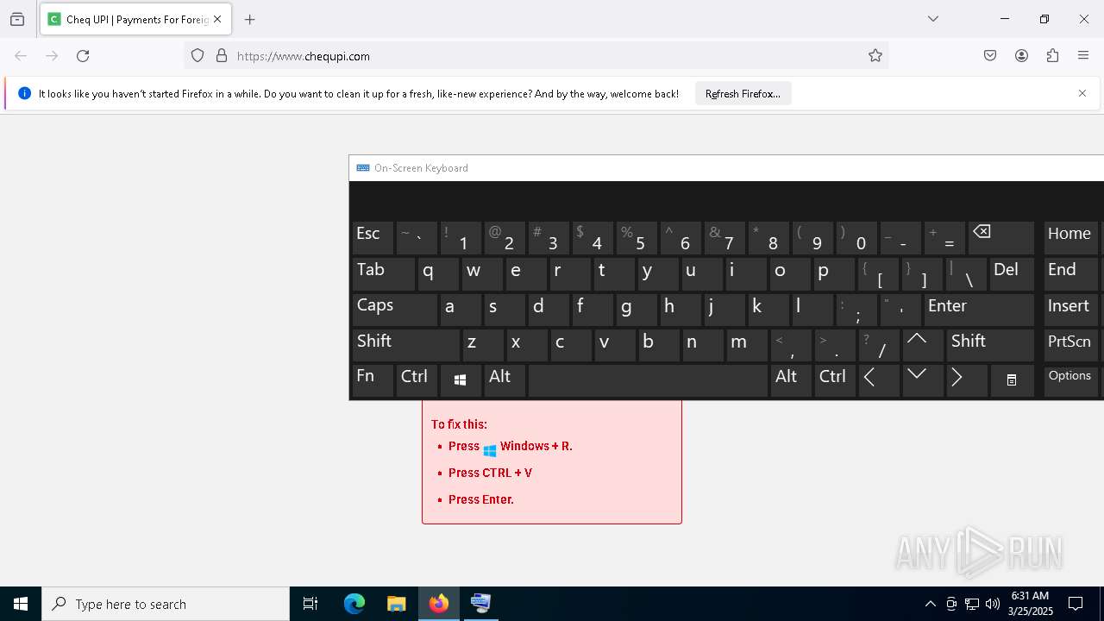Image resolution: width=1104 pixels, height=621 pixels.
Task: Toggle right Alt key on On-Screen Keyboard
Action: coord(791,380)
